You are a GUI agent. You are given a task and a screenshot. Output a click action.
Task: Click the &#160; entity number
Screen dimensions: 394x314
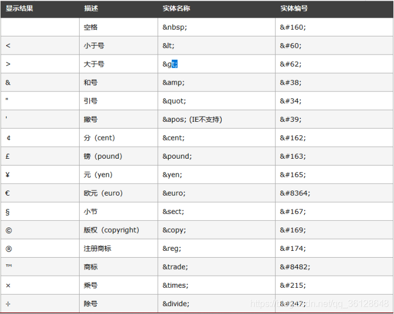click(293, 27)
